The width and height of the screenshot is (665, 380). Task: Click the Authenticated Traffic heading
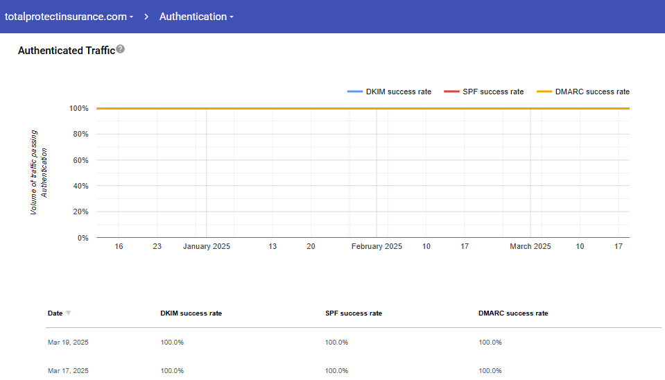[66, 50]
